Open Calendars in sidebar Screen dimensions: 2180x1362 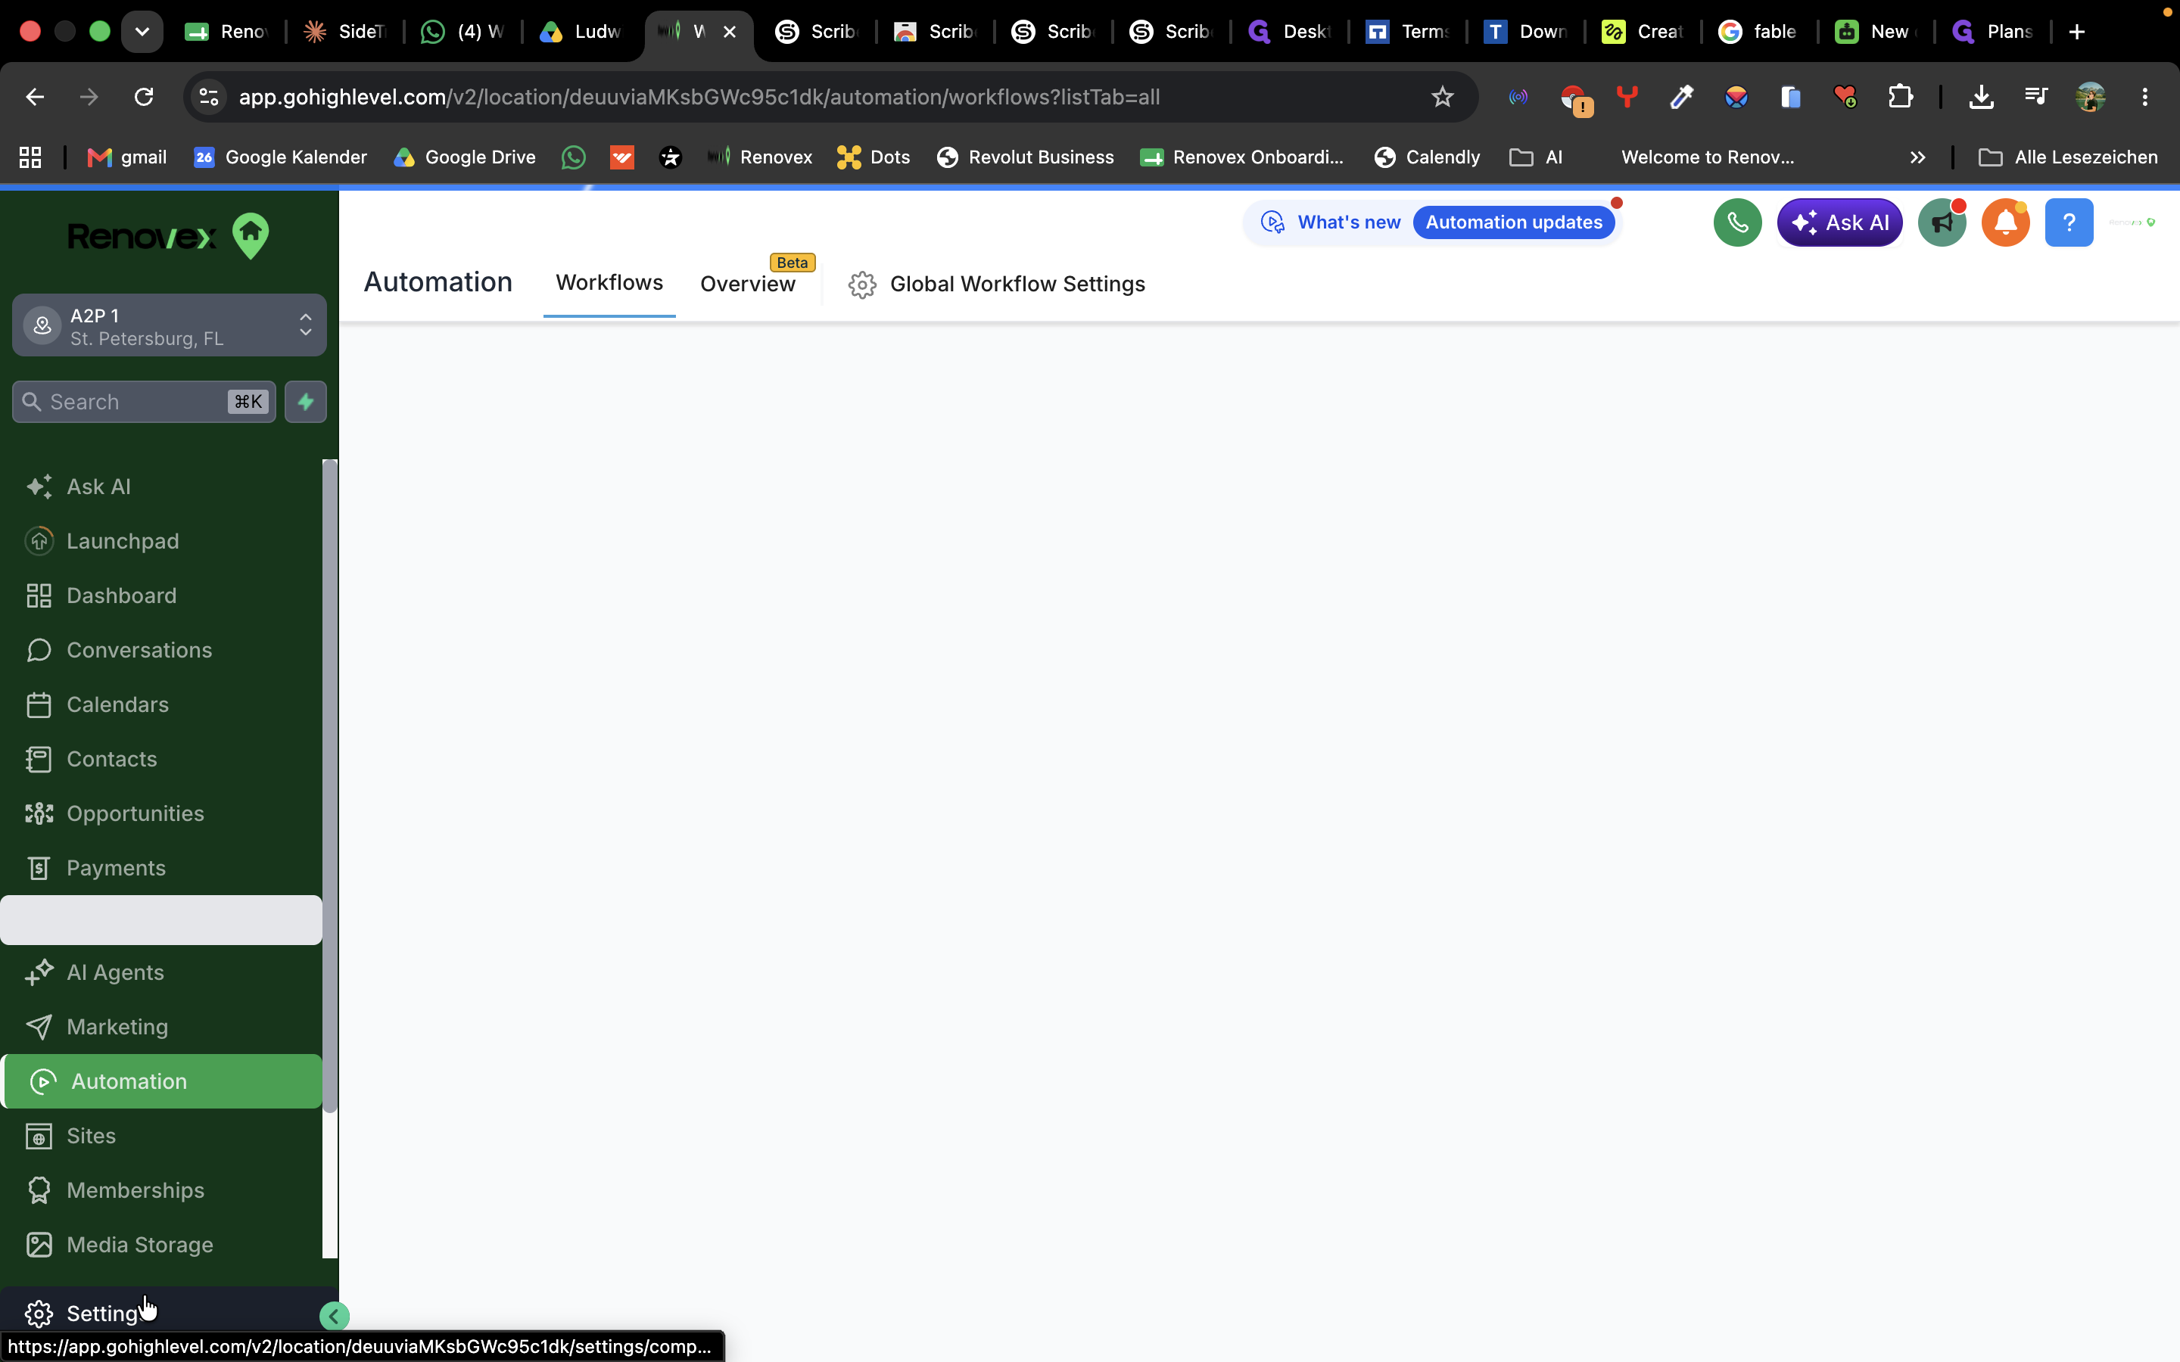pyautogui.click(x=160, y=704)
